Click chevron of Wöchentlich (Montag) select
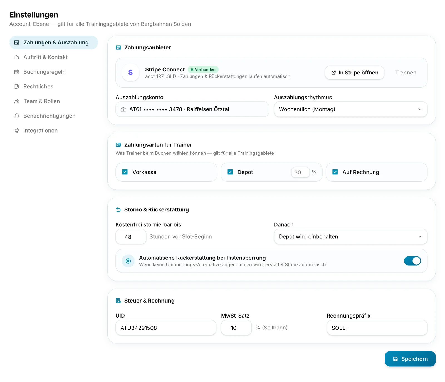 420,109
